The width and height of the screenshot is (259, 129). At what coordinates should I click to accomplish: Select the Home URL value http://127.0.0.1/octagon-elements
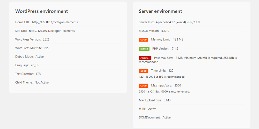click(x=55, y=22)
